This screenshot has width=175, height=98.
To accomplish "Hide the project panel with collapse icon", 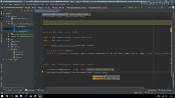I will pyautogui.click(x=32, y=11).
